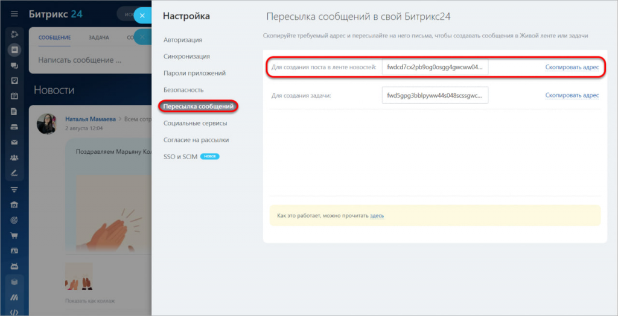
Task: Open Безопасность settings section
Action: pos(183,90)
